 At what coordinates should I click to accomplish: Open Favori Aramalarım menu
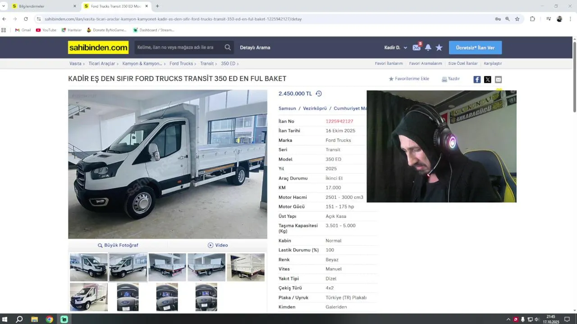426,63
